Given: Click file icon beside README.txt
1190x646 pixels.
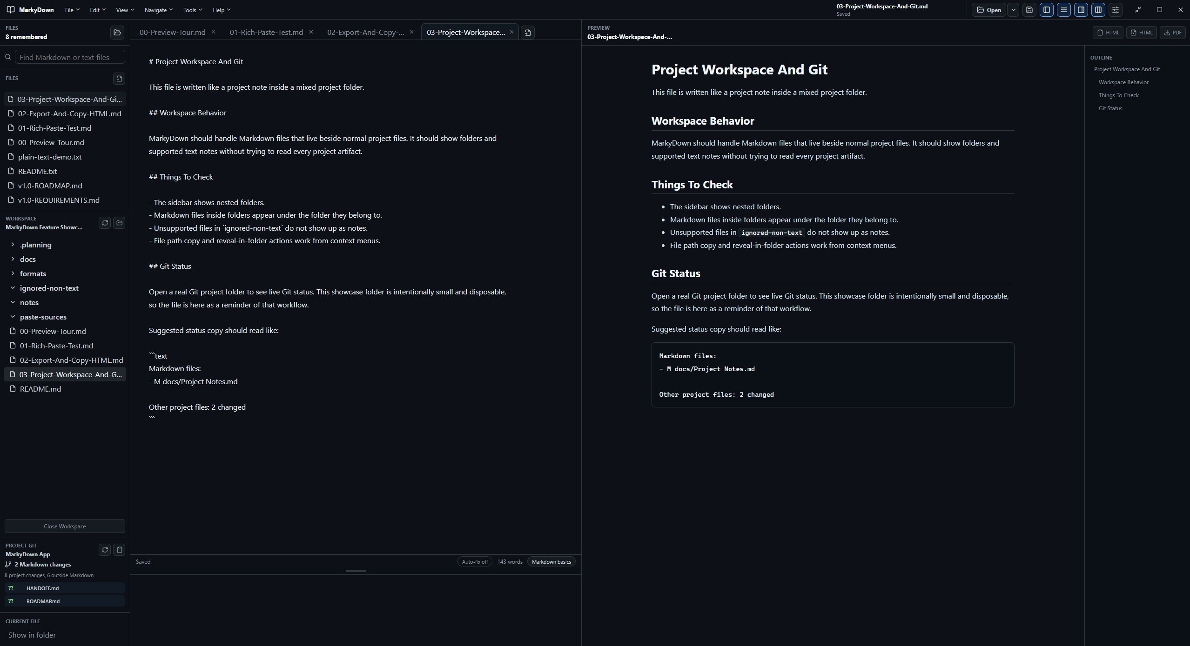Looking at the screenshot, I should coord(11,171).
